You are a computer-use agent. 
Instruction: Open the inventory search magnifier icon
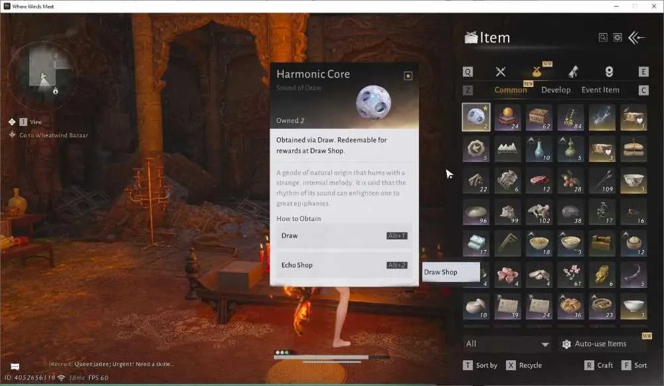603,38
